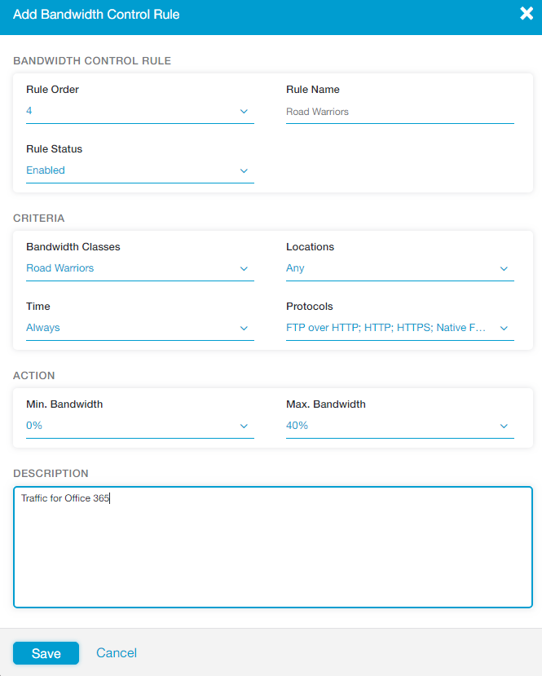542x676 pixels.
Task: Click the Cancel link
Action: click(x=117, y=653)
